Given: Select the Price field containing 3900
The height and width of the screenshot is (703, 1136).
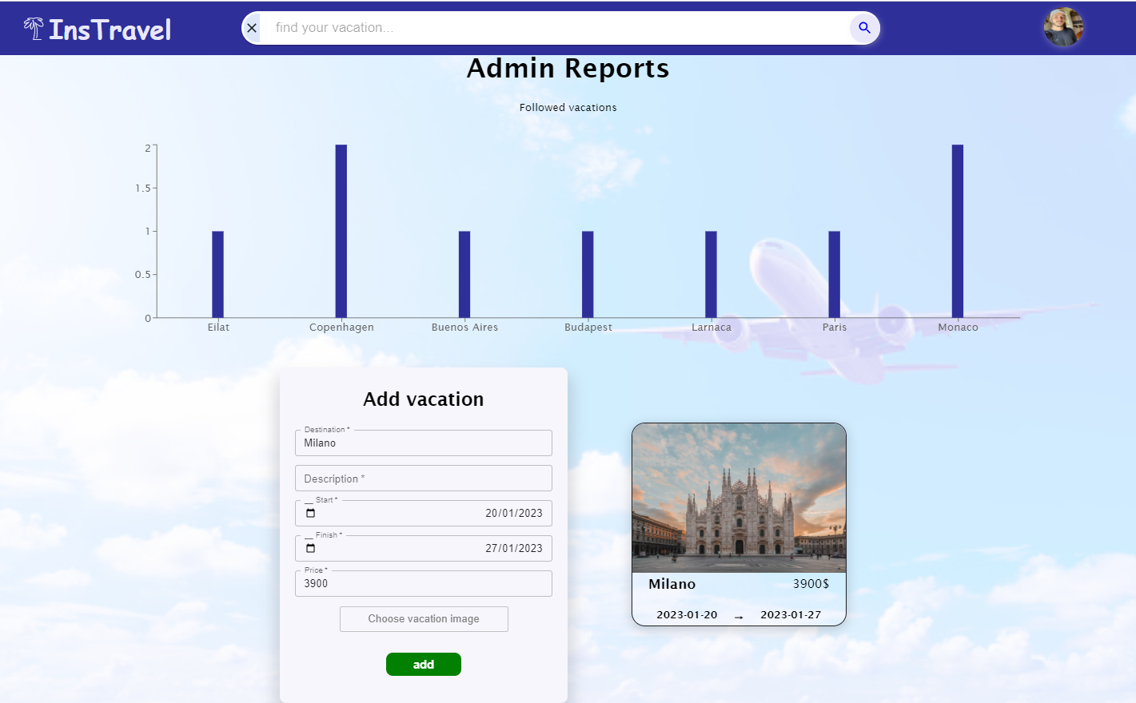Looking at the screenshot, I should click(x=424, y=583).
